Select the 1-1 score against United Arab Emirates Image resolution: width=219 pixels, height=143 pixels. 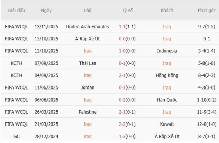pyautogui.click(x=123, y=27)
